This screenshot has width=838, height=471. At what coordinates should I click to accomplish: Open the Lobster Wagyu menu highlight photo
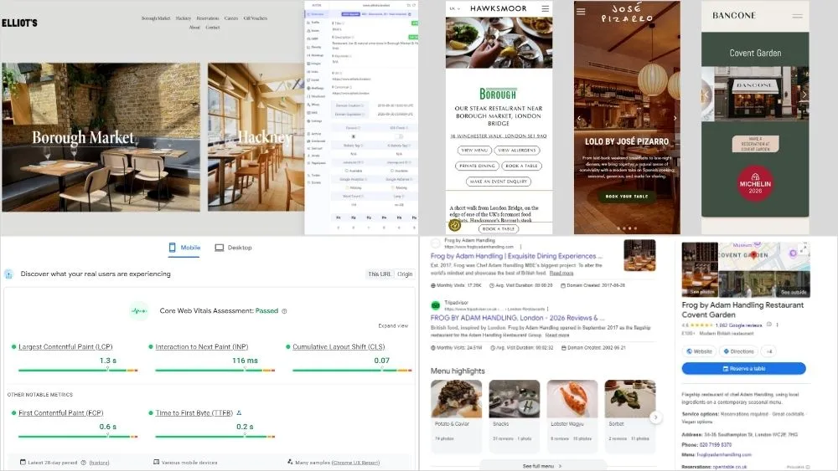point(572,398)
